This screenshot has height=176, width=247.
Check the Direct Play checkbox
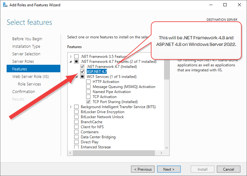[x=76, y=142]
